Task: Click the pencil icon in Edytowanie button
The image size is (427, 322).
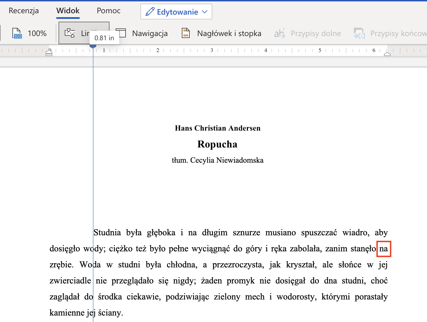Action: (150, 12)
